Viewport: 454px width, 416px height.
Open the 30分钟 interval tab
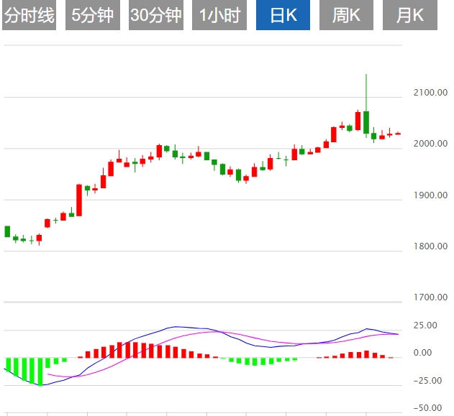156,15
